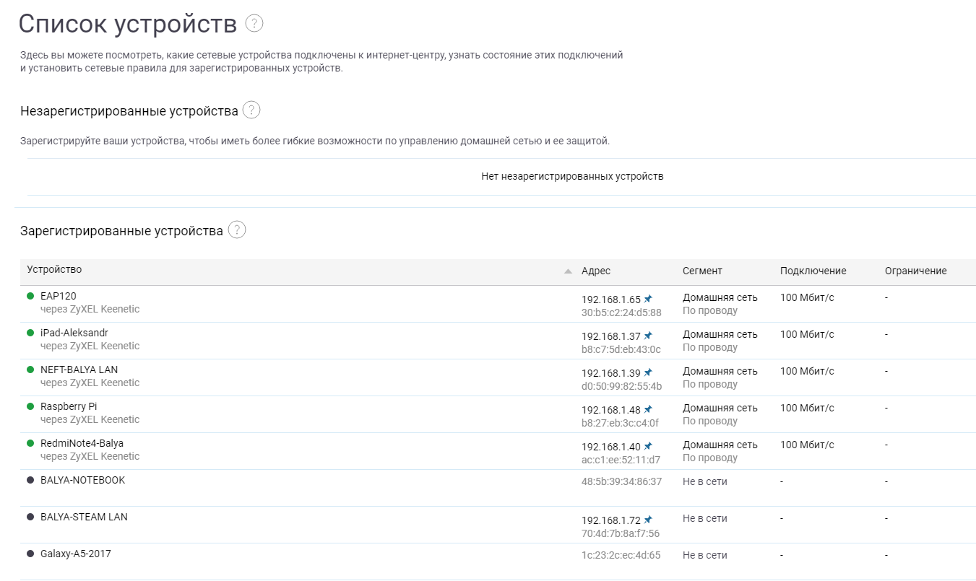976x581 pixels.
Task: Click pin icon beside address 192.168.1.39
Action: tap(648, 372)
